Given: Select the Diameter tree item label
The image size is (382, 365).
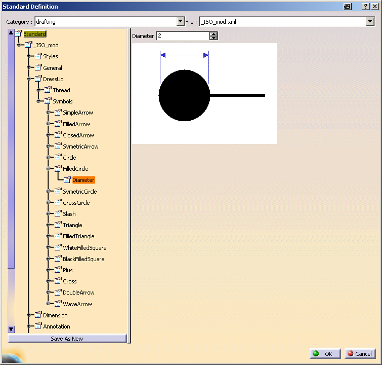Looking at the screenshot, I should [x=83, y=180].
